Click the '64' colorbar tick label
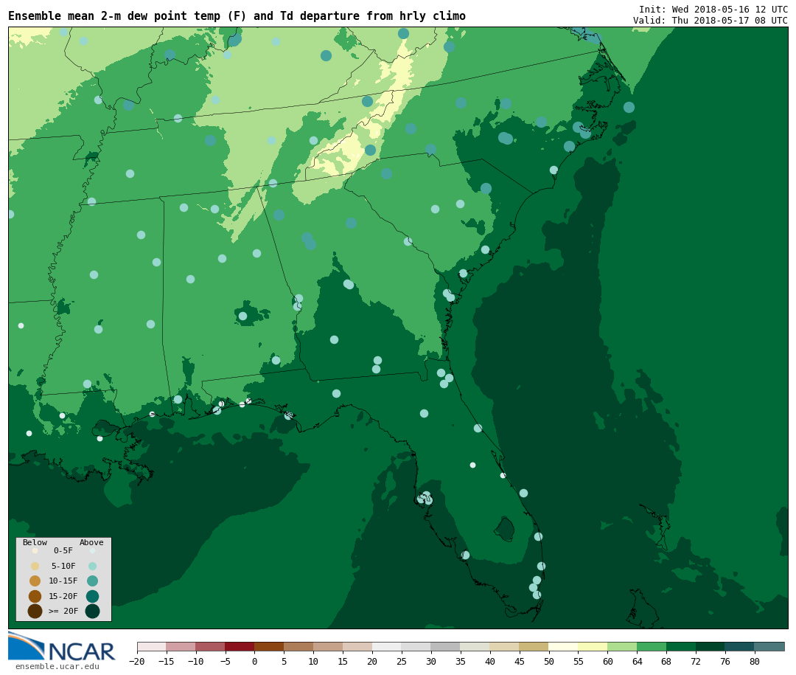This screenshot has width=796, height=675. [637, 662]
